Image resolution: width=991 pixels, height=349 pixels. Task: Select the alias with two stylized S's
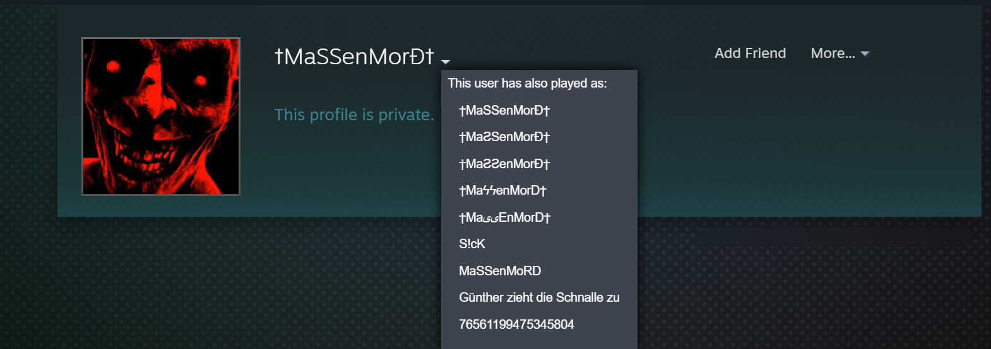504,164
